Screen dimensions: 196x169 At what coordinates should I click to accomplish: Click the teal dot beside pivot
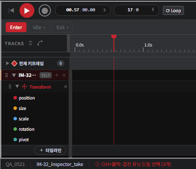[x=15, y=139]
